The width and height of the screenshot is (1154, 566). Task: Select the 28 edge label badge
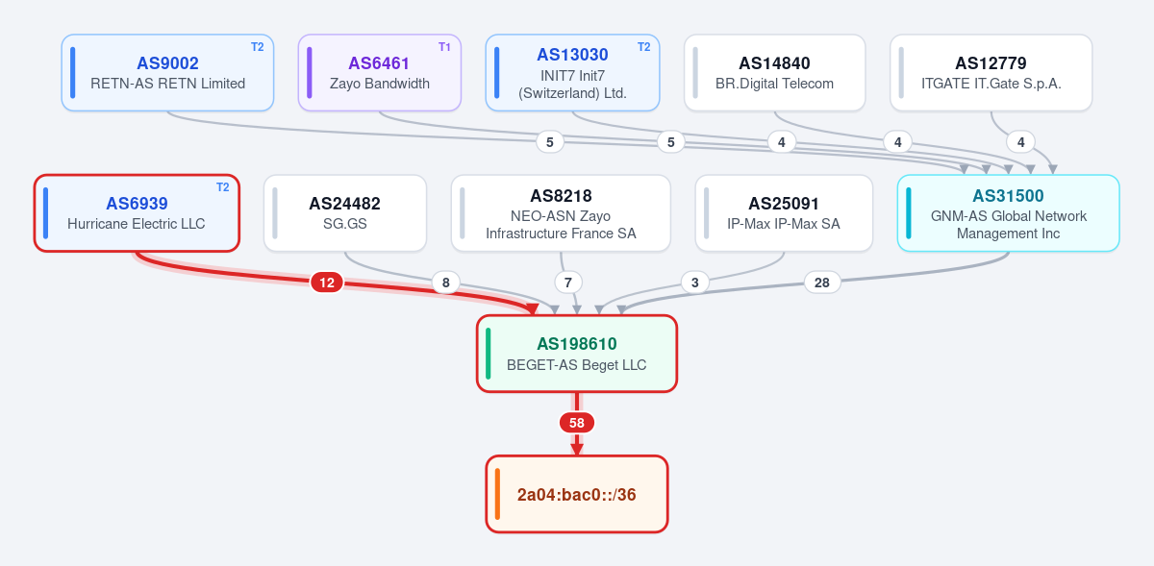tap(822, 283)
